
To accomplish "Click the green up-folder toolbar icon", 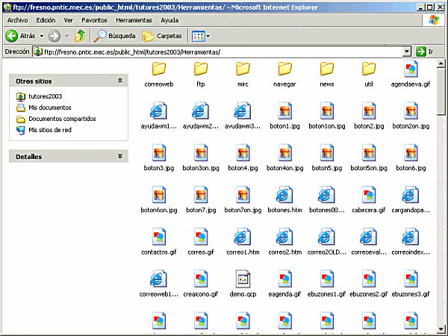I will pyautogui.click(x=80, y=35).
